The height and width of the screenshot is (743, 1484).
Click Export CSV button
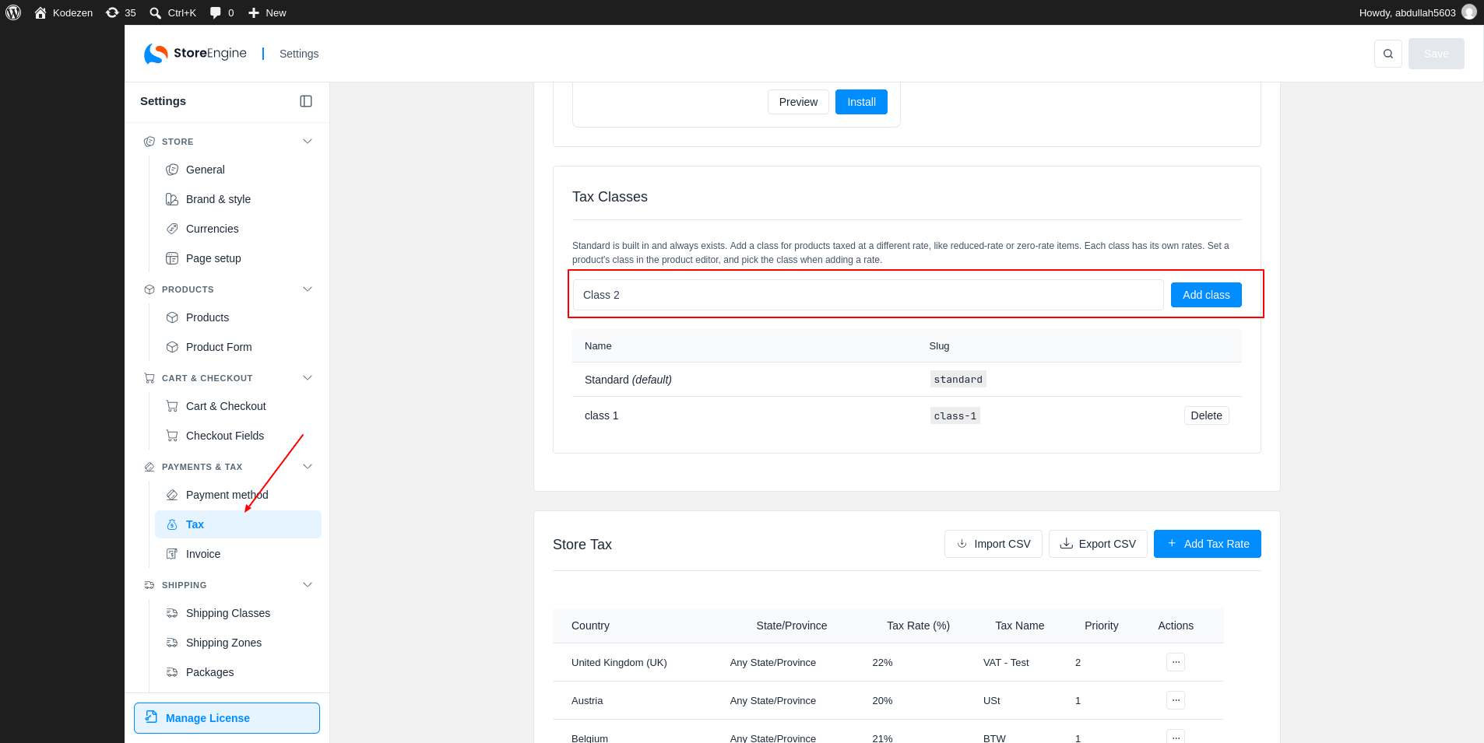pos(1098,544)
